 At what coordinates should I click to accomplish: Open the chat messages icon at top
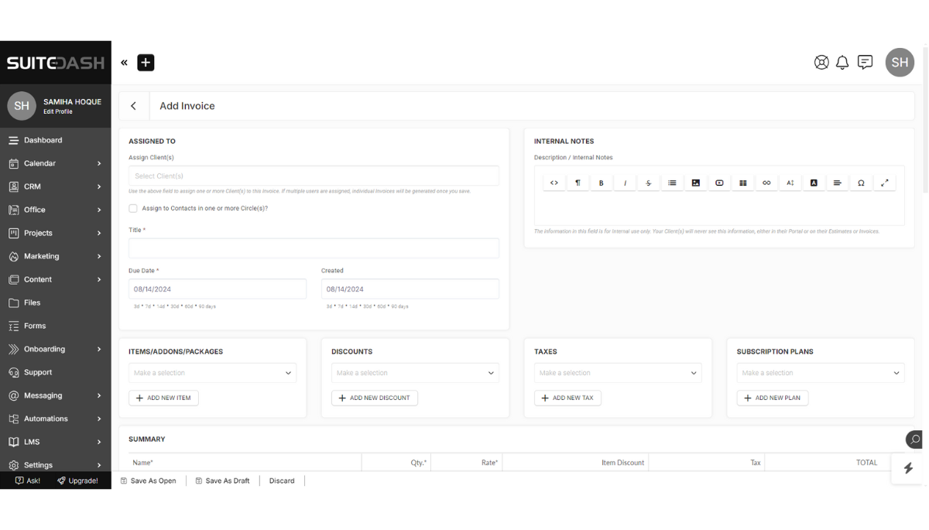pyautogui.click(x=865, y=62)
